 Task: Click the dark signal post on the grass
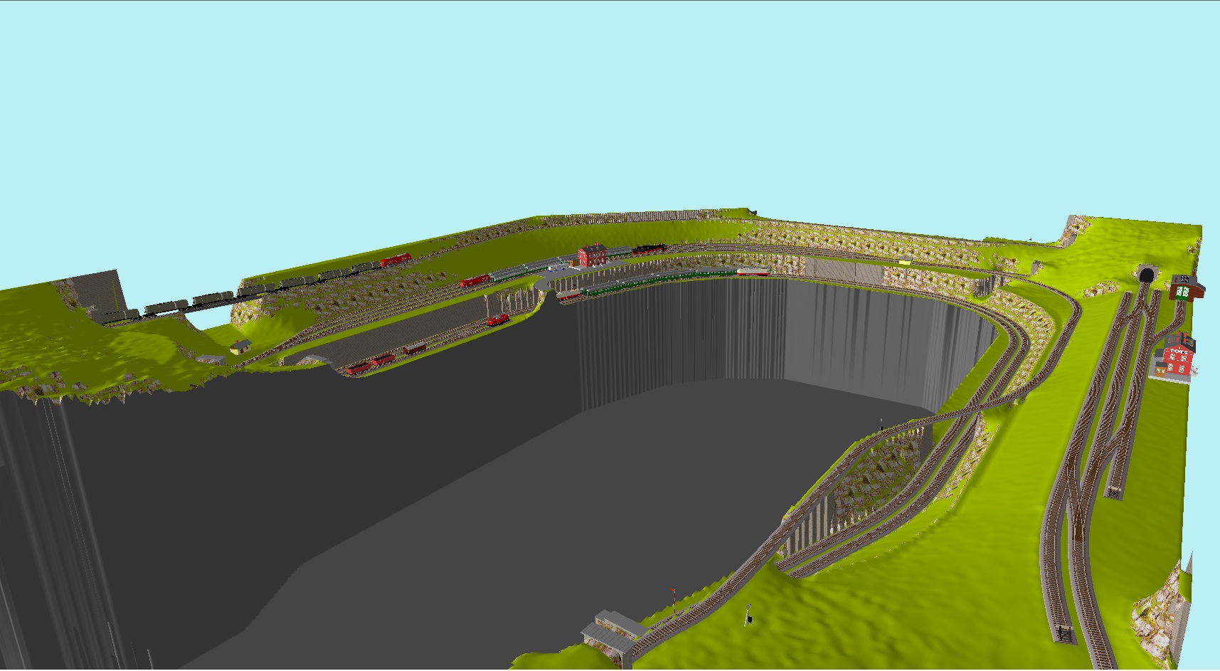pyautogui.click(x=748, y=615)
